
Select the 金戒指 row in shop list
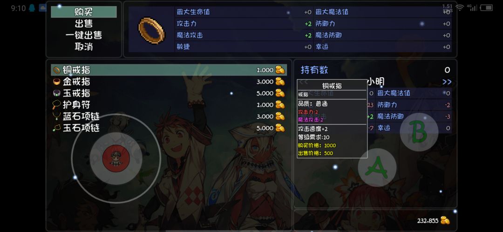click(169, 82)
